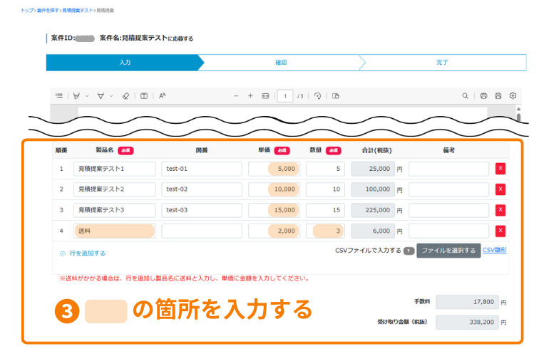
Task: Click the 送料 product name field
Action: (x=115, y=231)
